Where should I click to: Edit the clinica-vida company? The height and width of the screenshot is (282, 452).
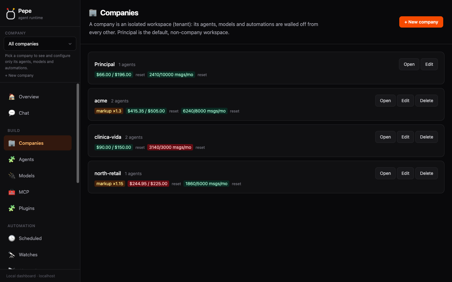[406, 137]
